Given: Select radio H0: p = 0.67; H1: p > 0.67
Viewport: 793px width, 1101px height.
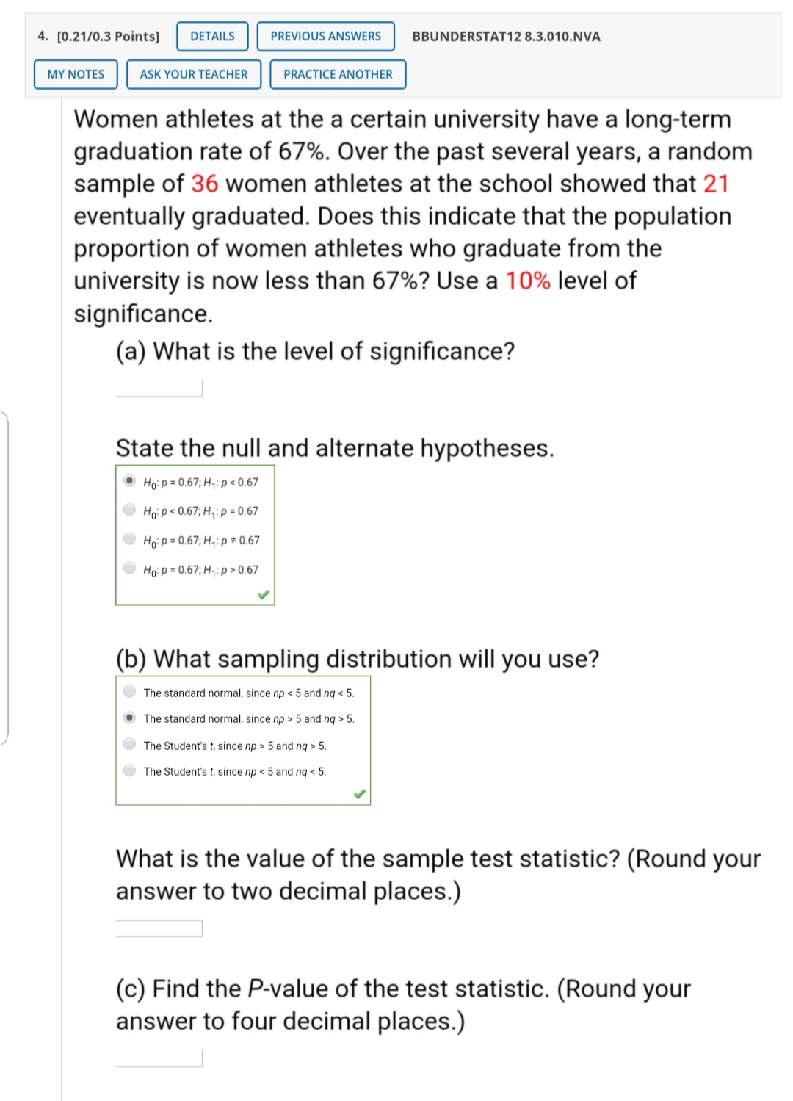Looking at the screenshot, I should 130,568.
